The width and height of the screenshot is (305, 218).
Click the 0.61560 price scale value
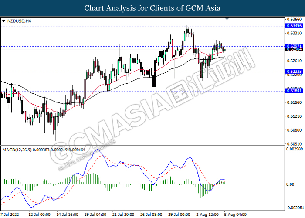click(x=294, y=102)
